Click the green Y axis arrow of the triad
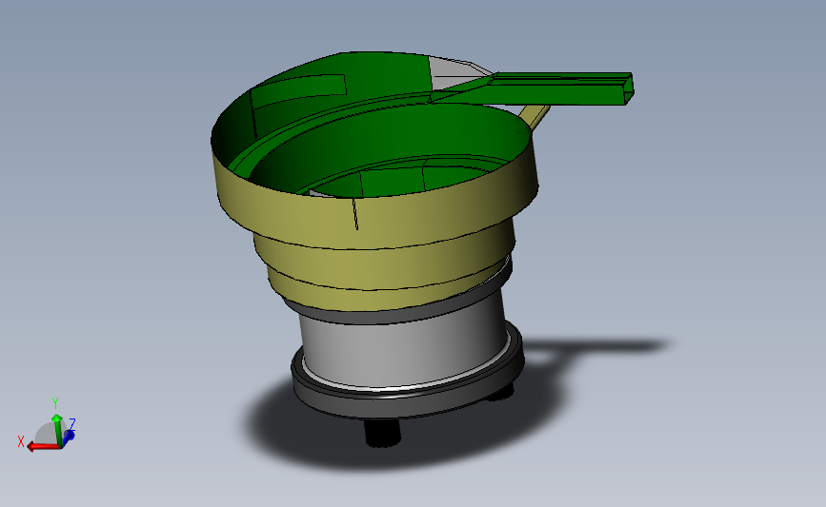826x507 pixels. 57,430
